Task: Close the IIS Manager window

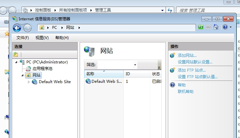Action: [228, 19]
